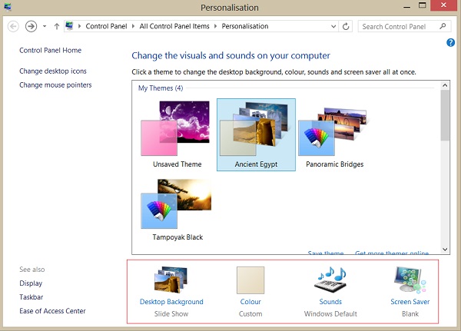Image resolution: width=461 pixels, height=331 pixels.
Task: Click the My Themes (4) group header
Action: (x=161, y=88)
